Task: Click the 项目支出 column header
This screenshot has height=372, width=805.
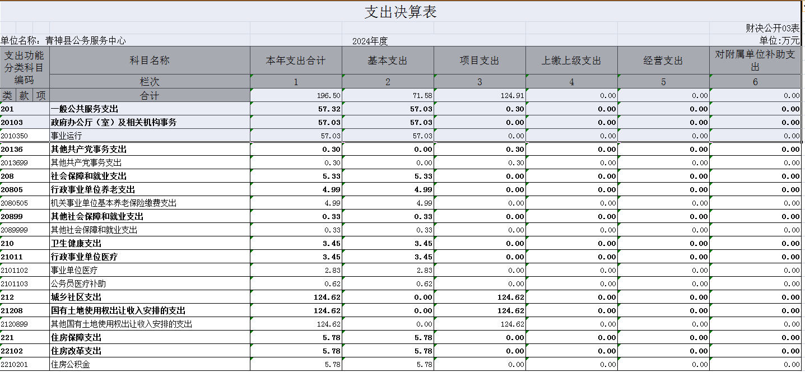Action: pos(480,61)
